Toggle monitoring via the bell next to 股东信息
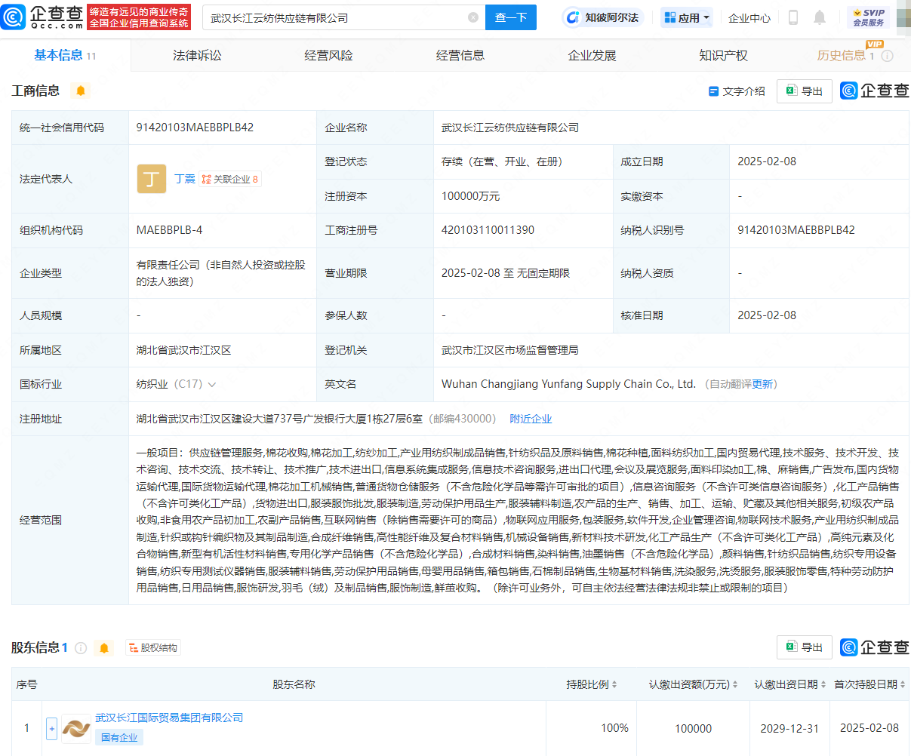The image size is (911, 756). pos(103,647)
